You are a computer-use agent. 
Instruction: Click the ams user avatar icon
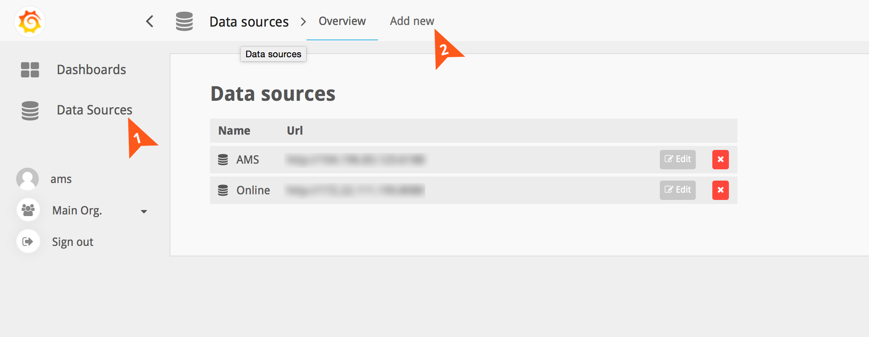pos(27,179)
